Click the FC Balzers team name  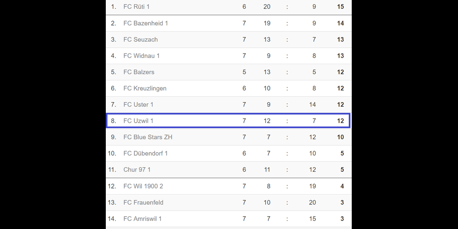139,72
